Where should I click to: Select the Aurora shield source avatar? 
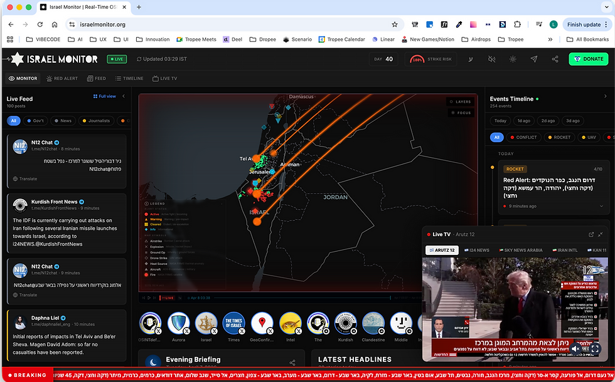click(178, 323)
